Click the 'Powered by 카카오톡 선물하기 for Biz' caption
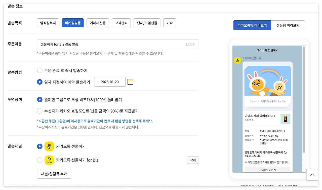Image resolution: width=322 pixels, height=190 pixels. click(267, 101)
